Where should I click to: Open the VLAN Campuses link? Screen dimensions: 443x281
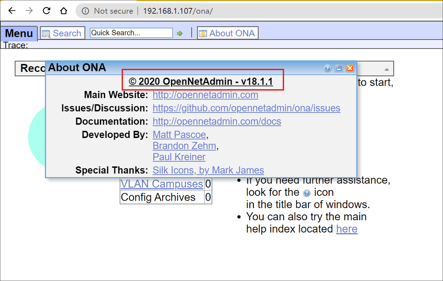coord(162,184)
